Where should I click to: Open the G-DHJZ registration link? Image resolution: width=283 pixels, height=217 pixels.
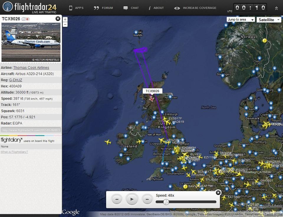[x=16, y=80]
